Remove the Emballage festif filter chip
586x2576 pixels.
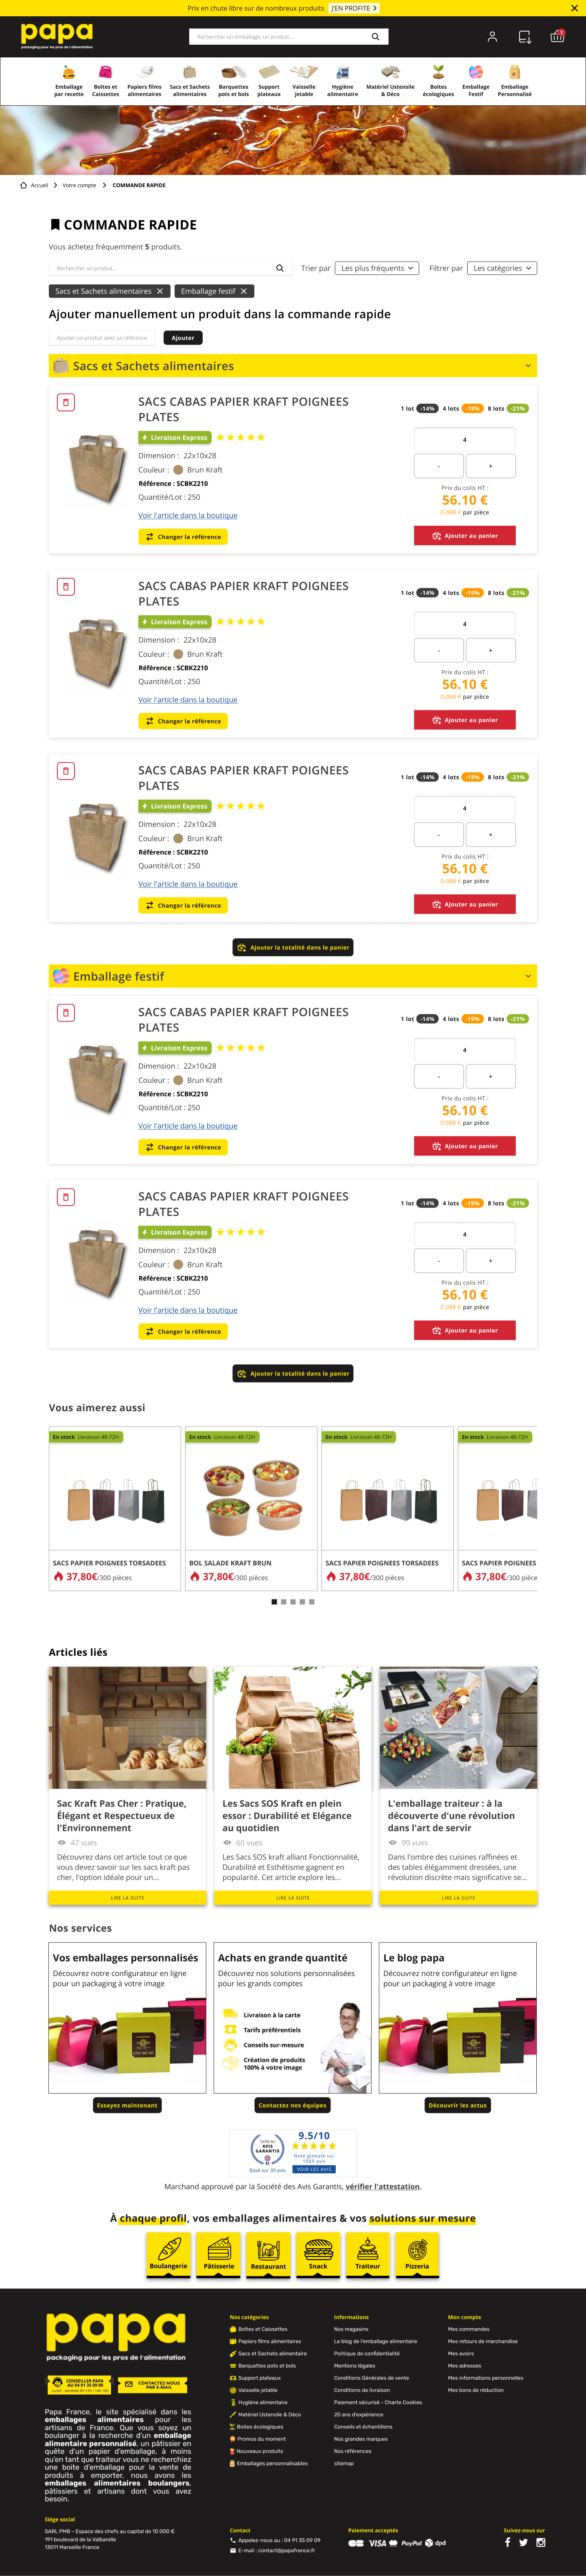click(x=243, y=291)
